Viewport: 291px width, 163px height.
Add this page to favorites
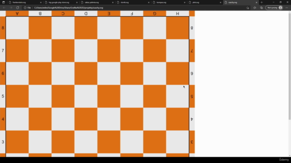[x=247, y=8]
